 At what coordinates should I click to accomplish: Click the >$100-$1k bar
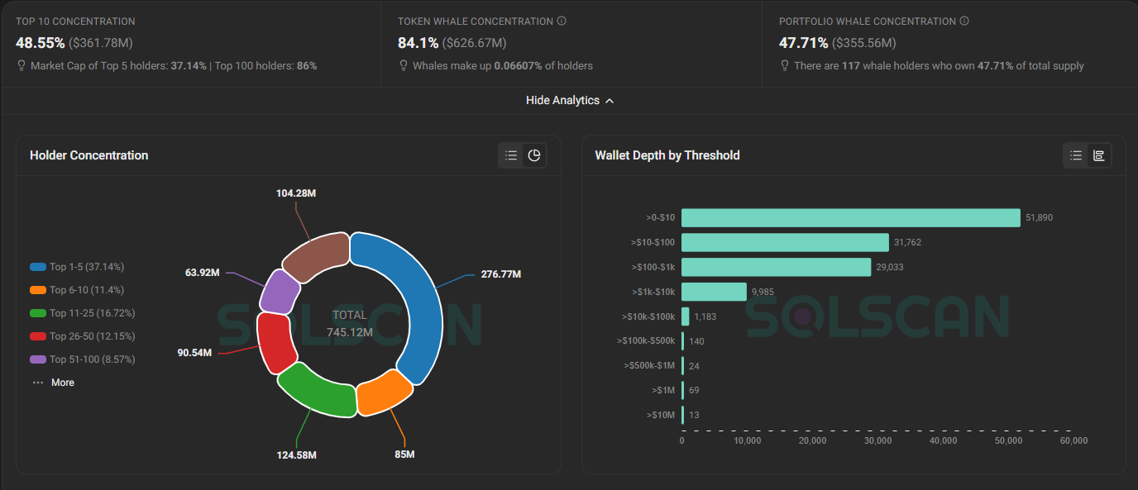pyautogui.click(x=776, y=267)
